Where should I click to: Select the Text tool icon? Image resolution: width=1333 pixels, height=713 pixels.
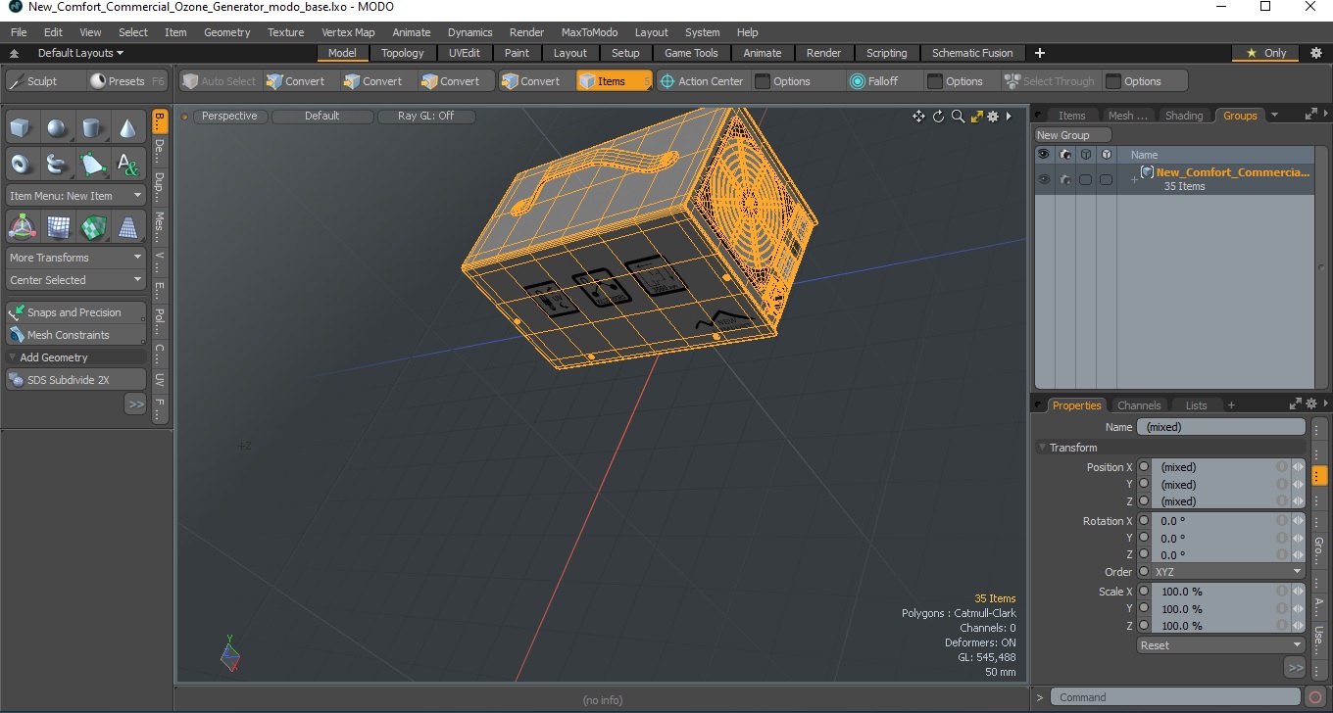127,164
